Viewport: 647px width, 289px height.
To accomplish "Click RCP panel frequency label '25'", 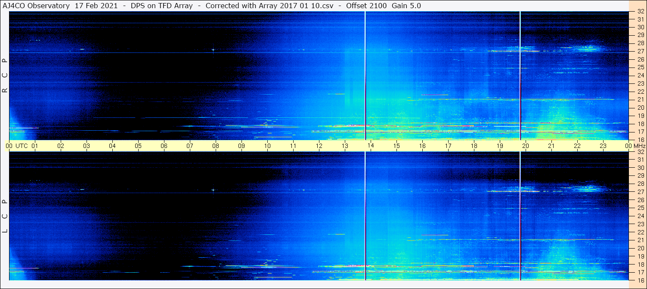I will [x=641, y=67].
